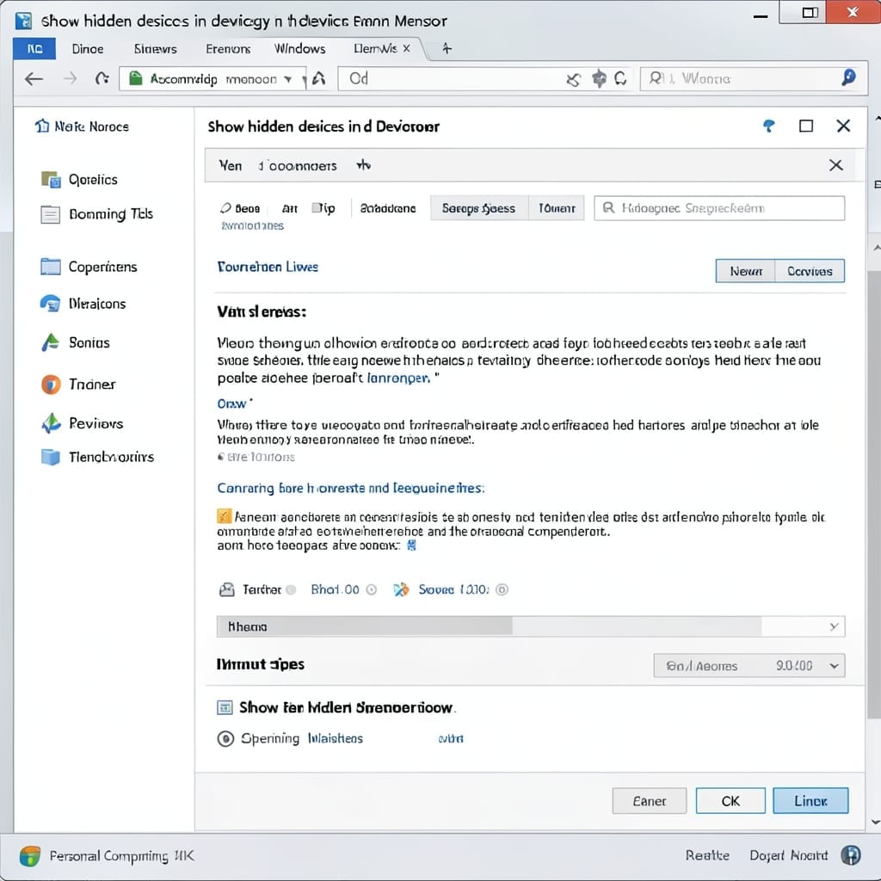This screenshot has width=881, height=881.
Task: Close the DemWis tab
Action: (407, 49)
